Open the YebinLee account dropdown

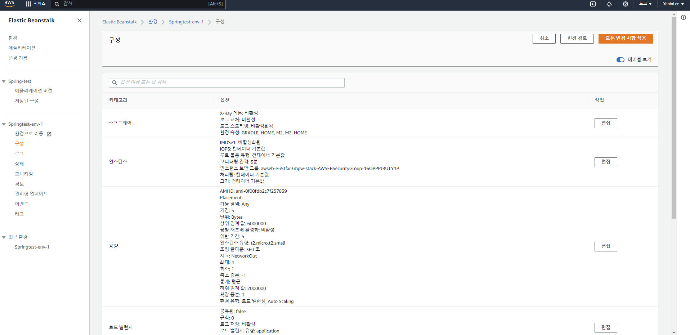coord(673,4)
